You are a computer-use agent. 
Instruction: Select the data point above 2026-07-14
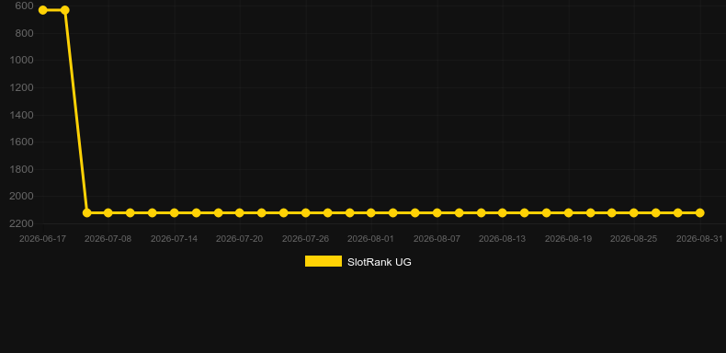(174, 212)
